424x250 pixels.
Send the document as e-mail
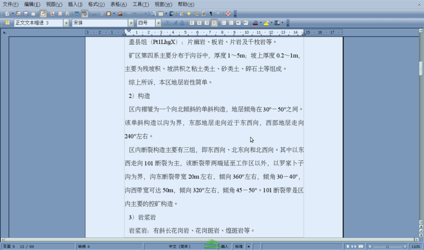(x=33, y=14)
